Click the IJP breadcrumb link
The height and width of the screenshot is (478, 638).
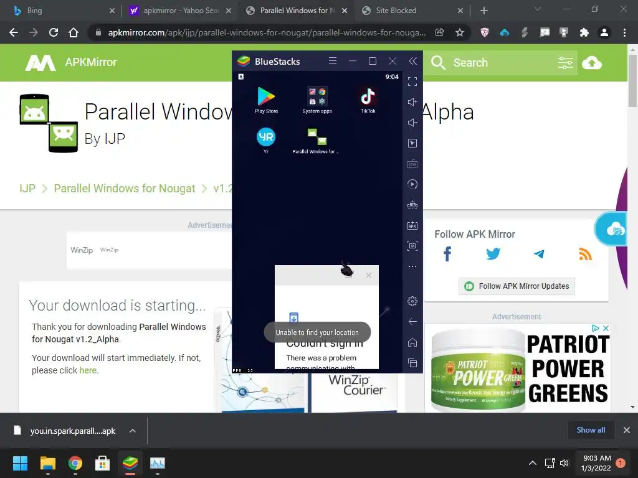coord(27,188)
